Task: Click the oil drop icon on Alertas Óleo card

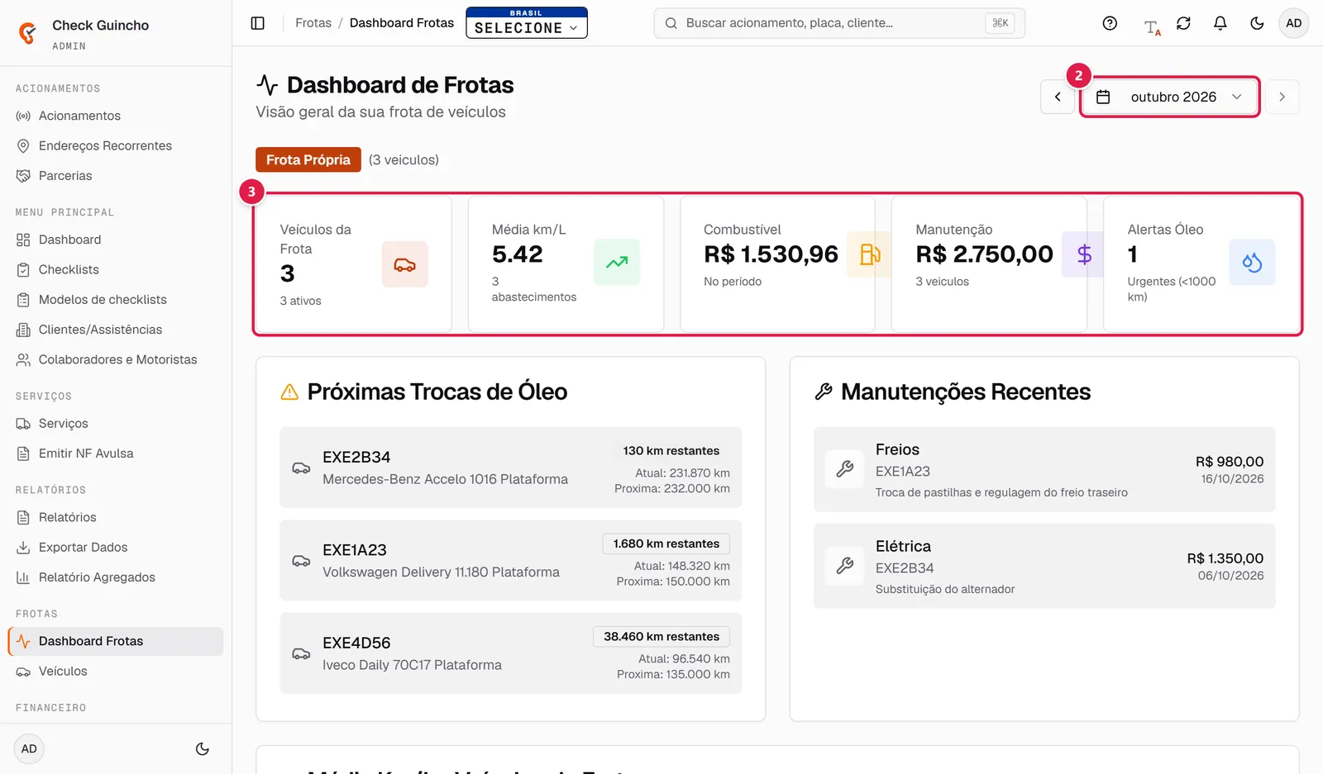Action: pos(1252,262)
